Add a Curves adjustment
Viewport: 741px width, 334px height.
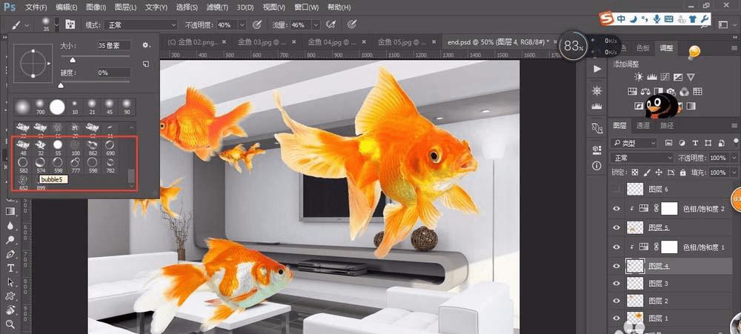[665, 77]
